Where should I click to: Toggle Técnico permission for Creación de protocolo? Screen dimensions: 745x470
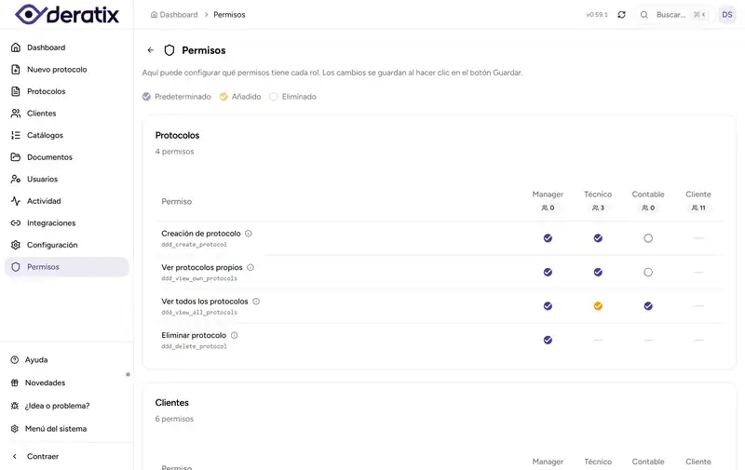598,238
